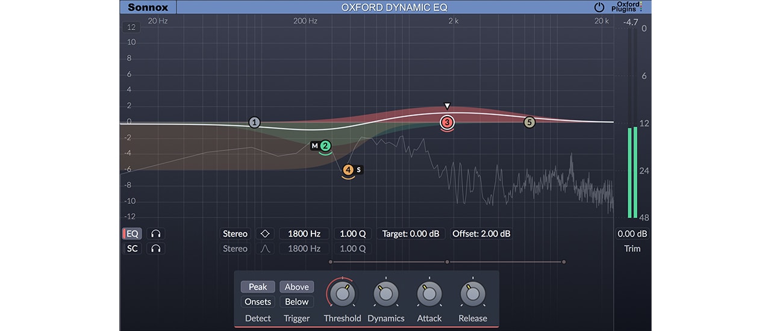The width and height of the screenshot is (771, 331).
Task: Select orange band 4 node
Action: [x=348, y=170]
